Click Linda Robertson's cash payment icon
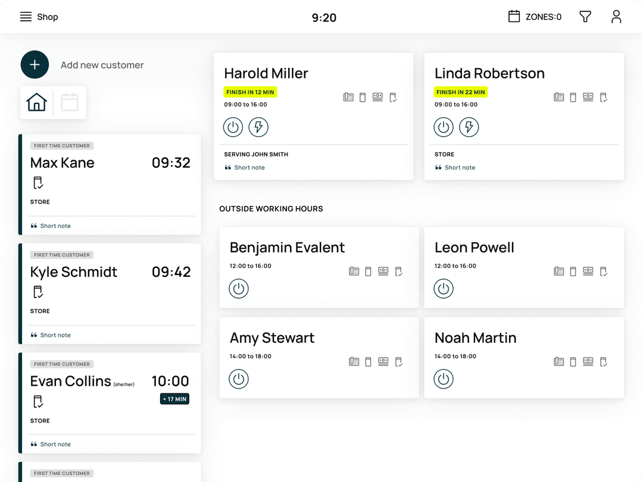Screen dimensions: 643x482 coord(588,97)
